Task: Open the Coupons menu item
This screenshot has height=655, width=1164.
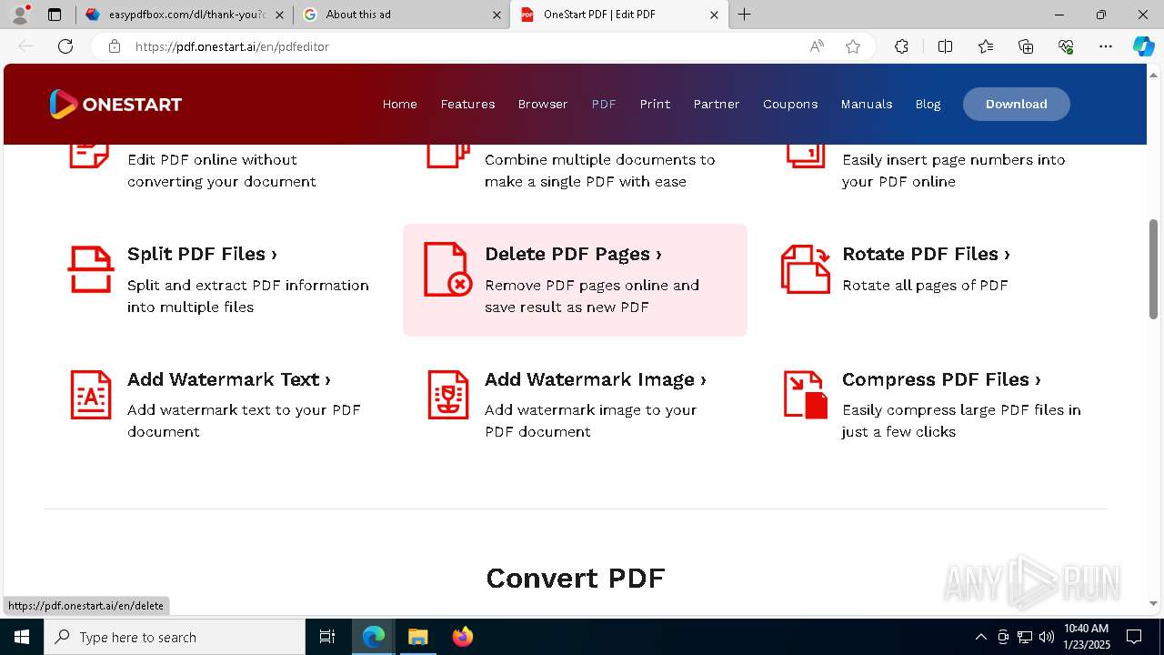Action: [790, 104]
